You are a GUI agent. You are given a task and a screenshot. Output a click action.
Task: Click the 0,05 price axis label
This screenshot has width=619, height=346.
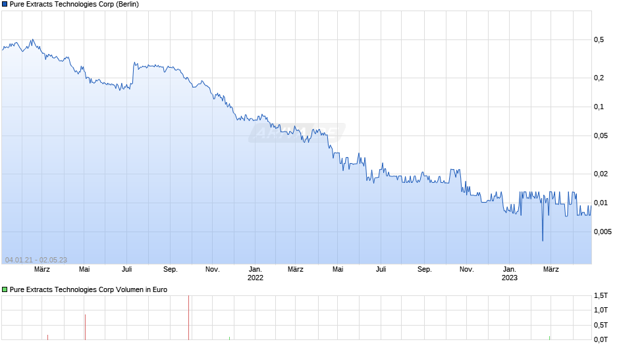tap(601, 136)
